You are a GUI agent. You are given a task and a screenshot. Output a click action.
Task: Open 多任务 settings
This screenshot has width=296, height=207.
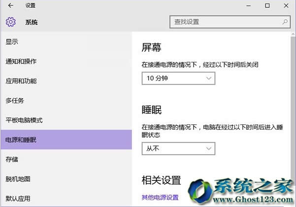(x=15, y=101)
